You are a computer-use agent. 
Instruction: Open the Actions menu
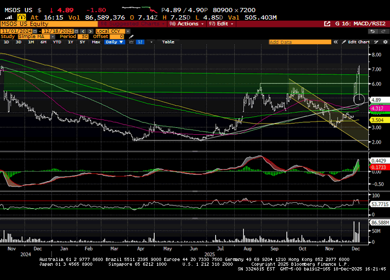pyautogui.click(x=187, y=24)
